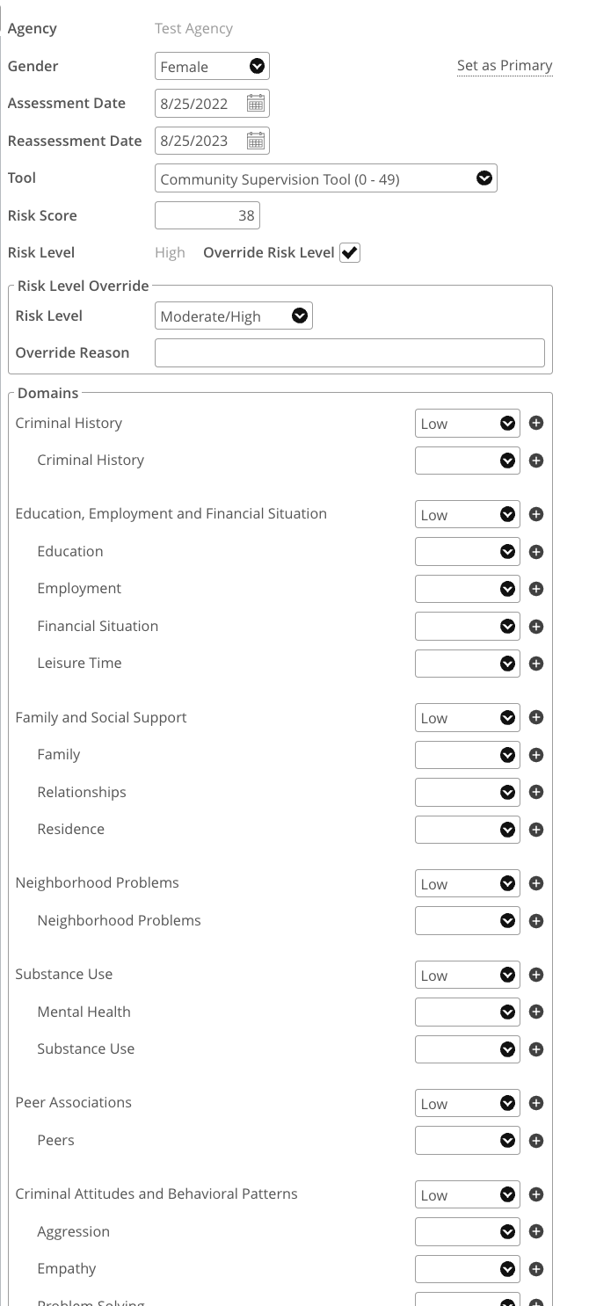589x1306 pixels.
Task: Click plus icon next to Employment row
Action: click(x=536, y=589)
